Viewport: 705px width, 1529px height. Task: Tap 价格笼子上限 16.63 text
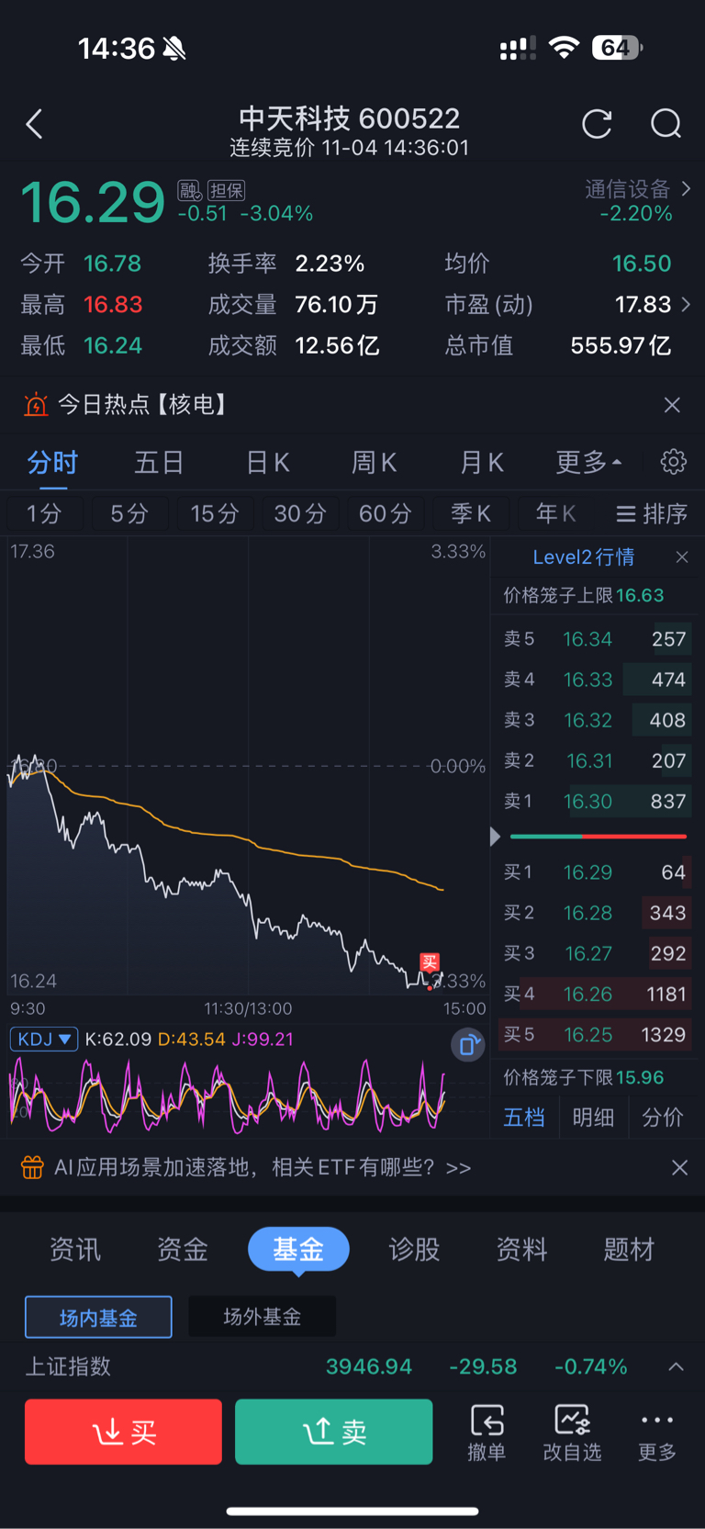click(583, 595)
